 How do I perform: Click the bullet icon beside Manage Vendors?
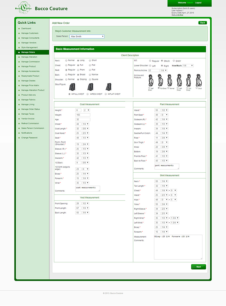[19, 43]
